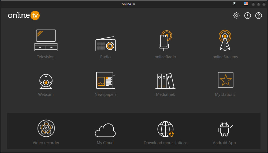The height and width of the screenshot is (153, 268).
Task: Open the Newspapers icon
Action: tap(105, 80)
